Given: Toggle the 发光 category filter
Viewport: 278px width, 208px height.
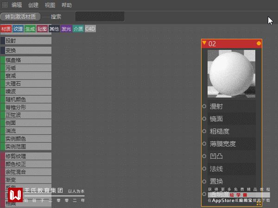Looking at the screenshot, I should 66,29.
